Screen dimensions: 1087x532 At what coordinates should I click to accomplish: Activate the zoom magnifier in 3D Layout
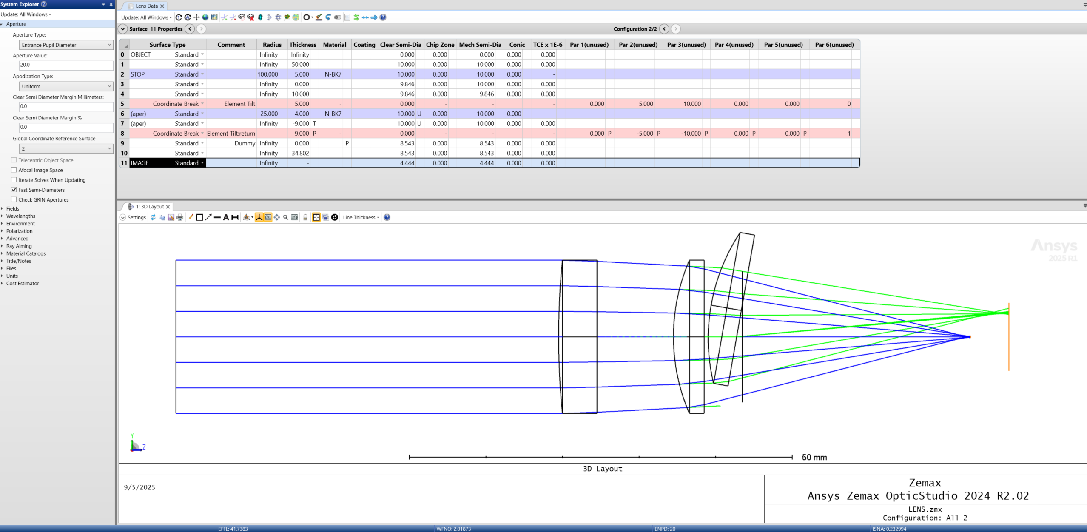(286, 217)
